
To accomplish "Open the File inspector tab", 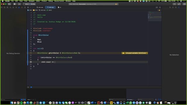I will (170, 7).
